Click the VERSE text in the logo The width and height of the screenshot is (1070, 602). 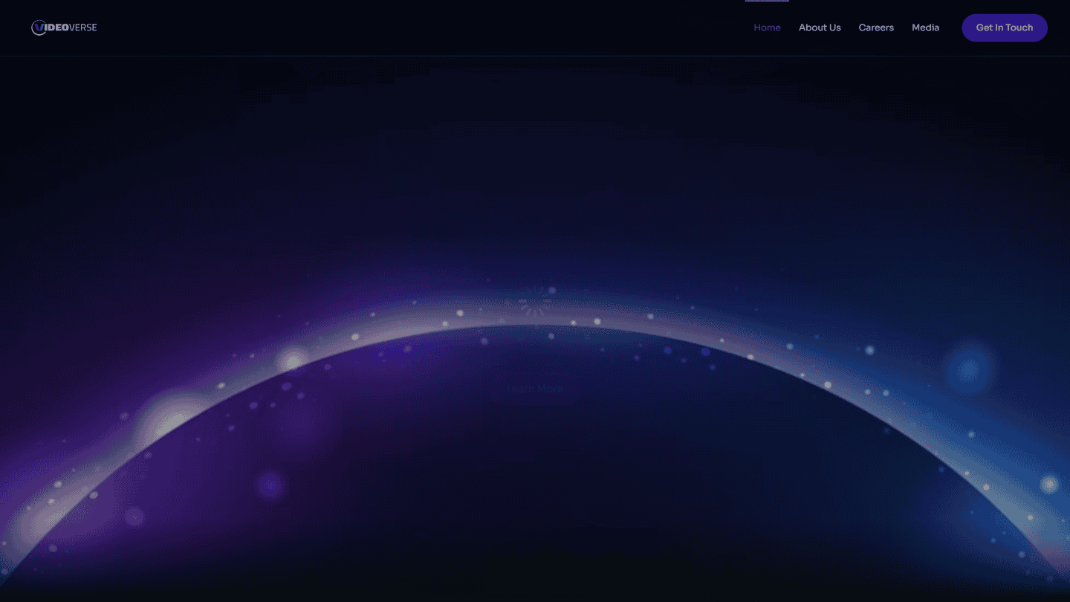pos(82,27)
